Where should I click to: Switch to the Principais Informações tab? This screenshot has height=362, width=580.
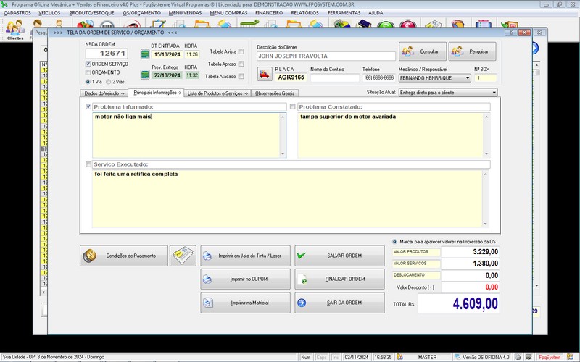156,93
